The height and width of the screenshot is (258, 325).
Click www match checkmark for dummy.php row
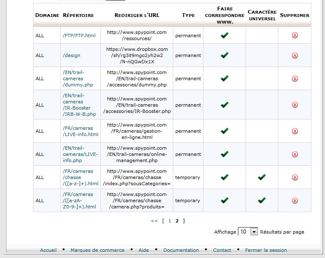(x=225, y=79)
